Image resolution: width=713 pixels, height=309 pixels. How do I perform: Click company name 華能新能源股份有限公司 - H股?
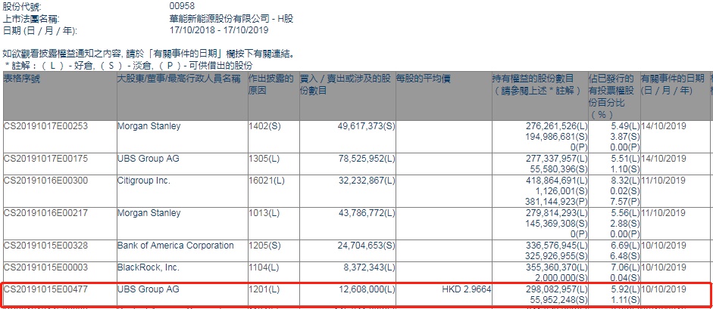point(231,19)
